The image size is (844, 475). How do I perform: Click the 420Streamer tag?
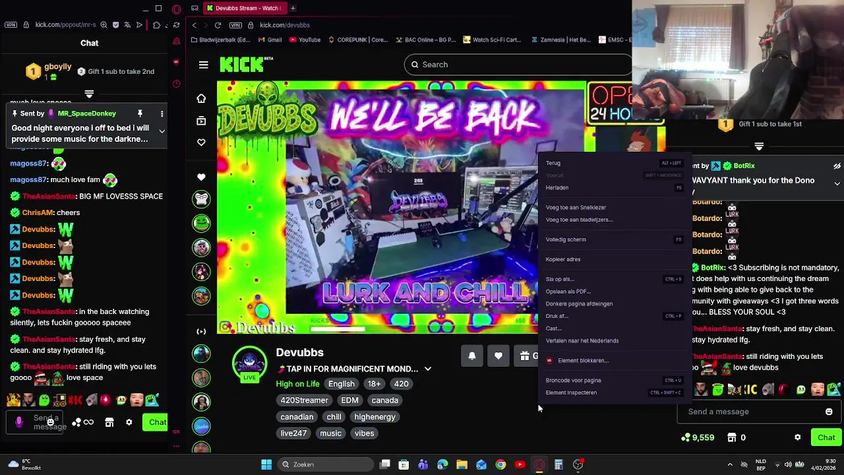point(304,400)
